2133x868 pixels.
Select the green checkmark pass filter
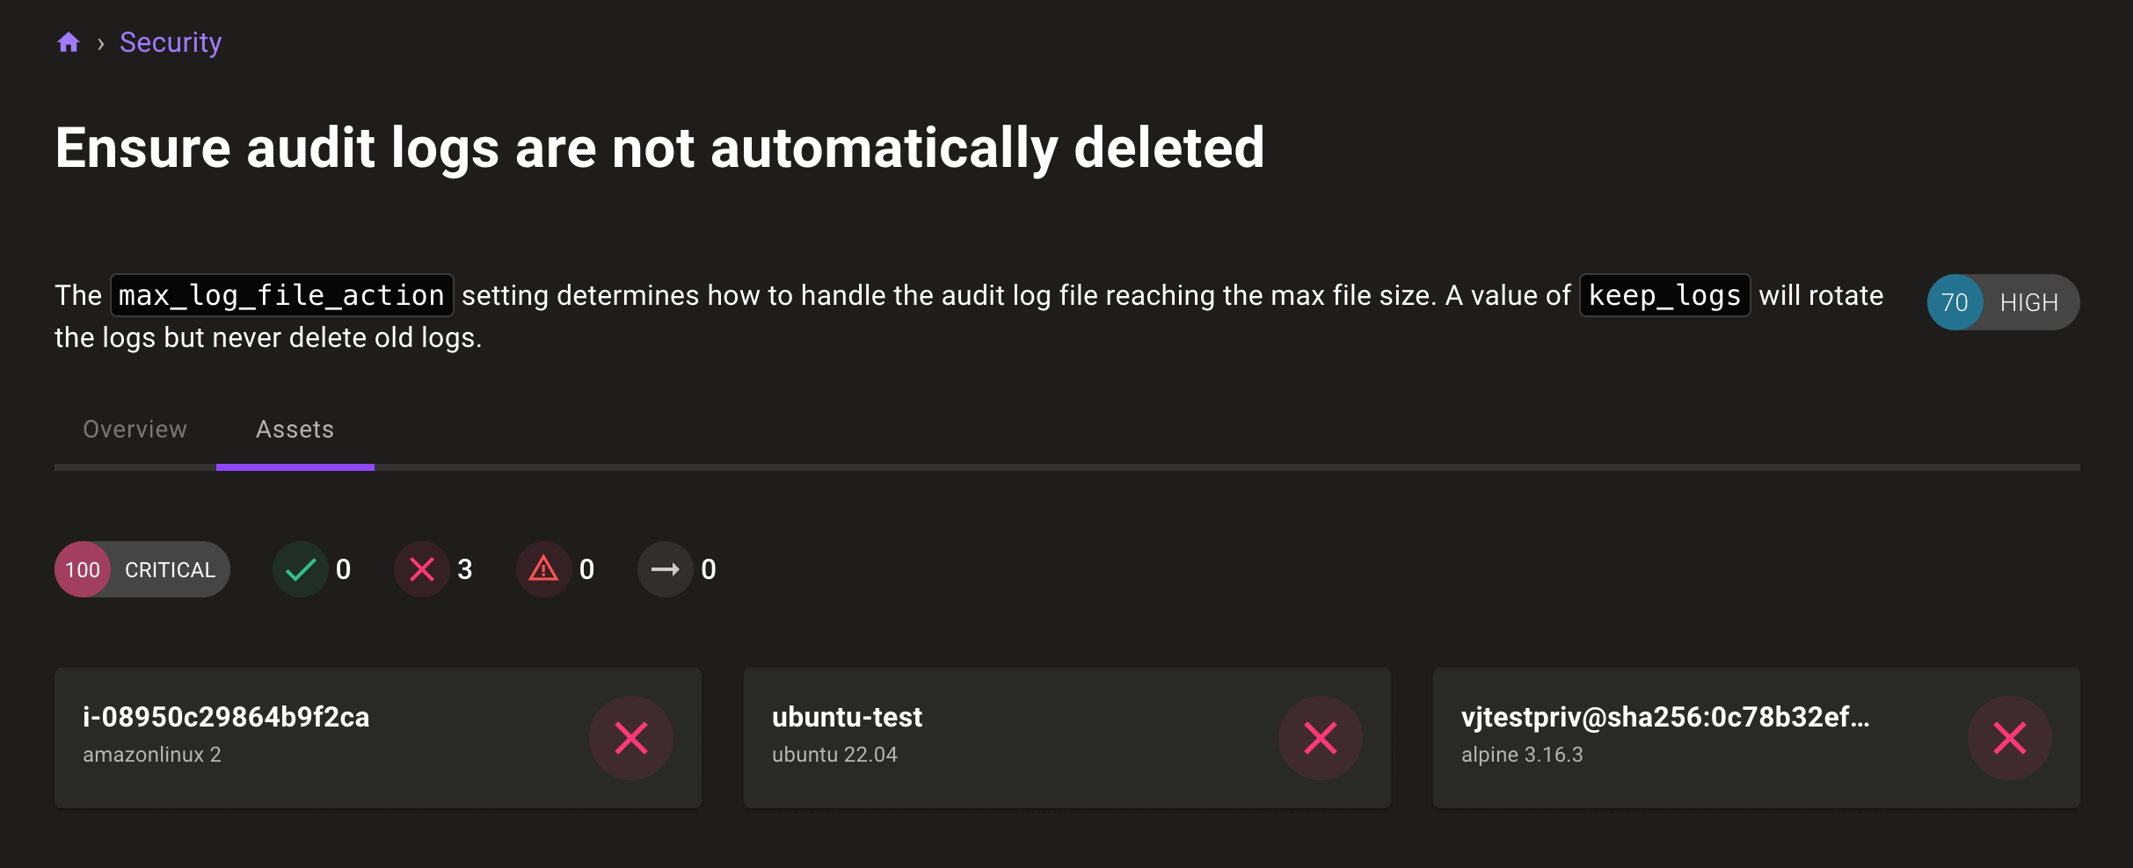[x=301, y=569]
